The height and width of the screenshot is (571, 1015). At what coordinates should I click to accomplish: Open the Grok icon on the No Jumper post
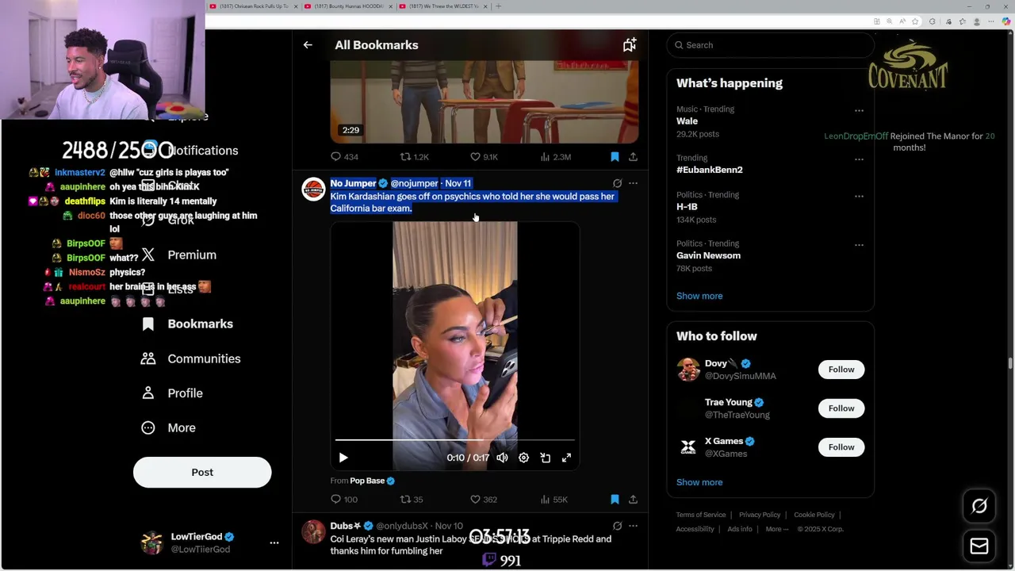click(x=617, y=183)
